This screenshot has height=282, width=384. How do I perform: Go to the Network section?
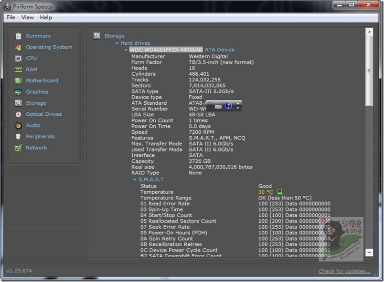point(36,148)
